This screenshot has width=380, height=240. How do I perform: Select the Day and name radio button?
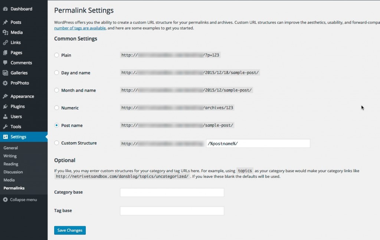tap(56, 73)
